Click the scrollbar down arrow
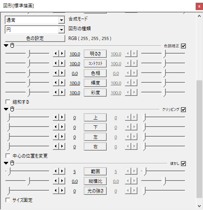Image resolution: width=203 pixels, height=210 pixels. 199,206
